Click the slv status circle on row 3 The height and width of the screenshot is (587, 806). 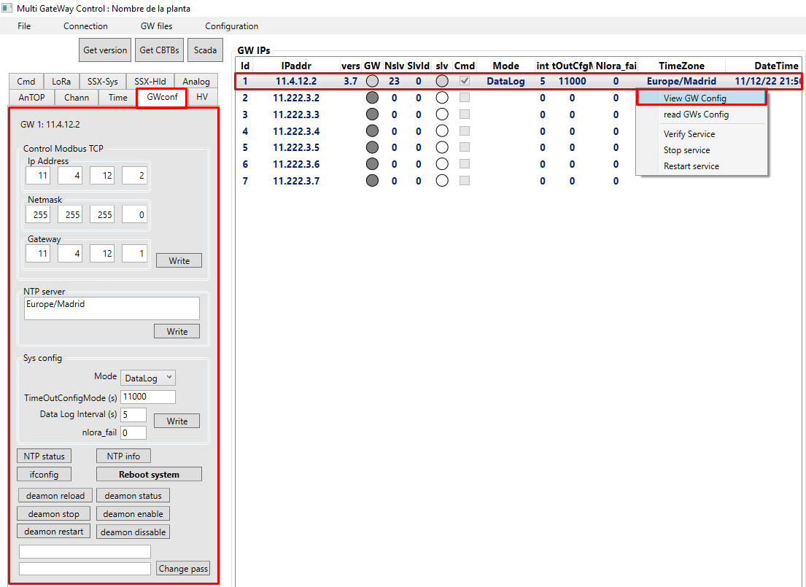(441, 114)
